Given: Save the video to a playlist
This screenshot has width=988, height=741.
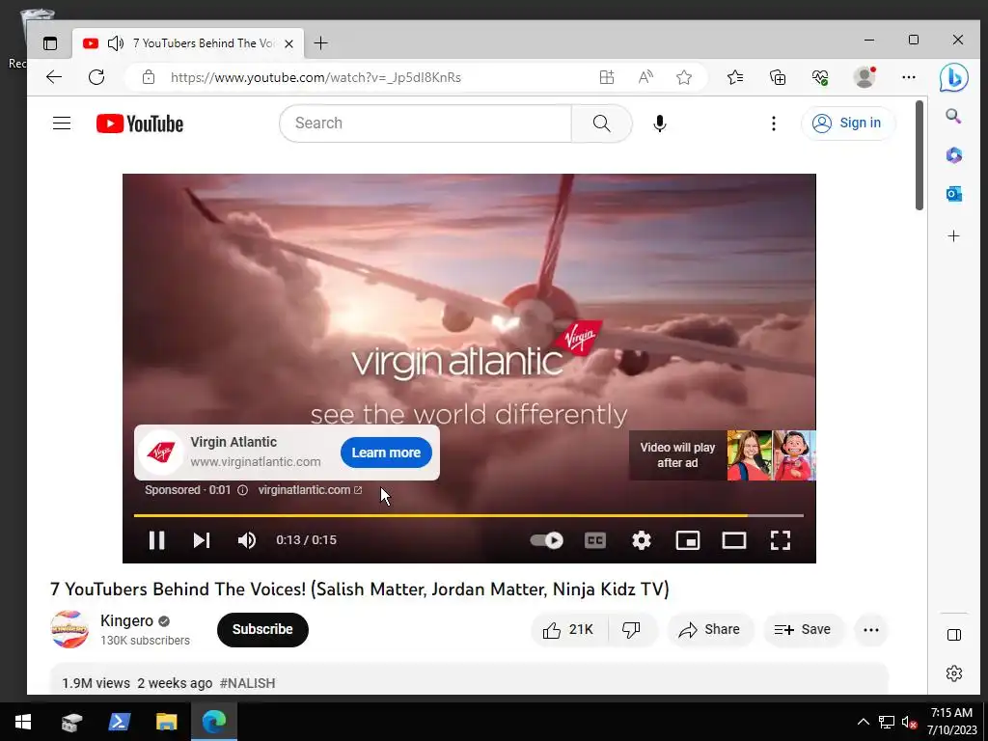Looking at the screenshot, I should tap(803, 629).
